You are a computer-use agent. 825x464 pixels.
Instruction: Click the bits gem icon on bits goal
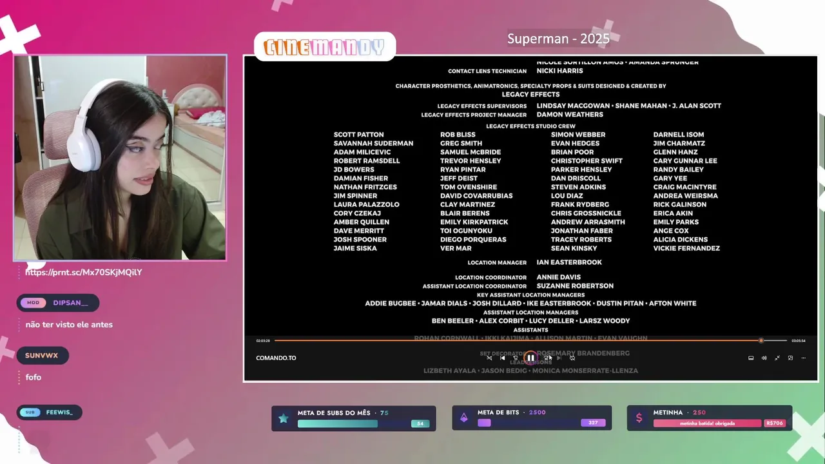[x=464, y=418]
